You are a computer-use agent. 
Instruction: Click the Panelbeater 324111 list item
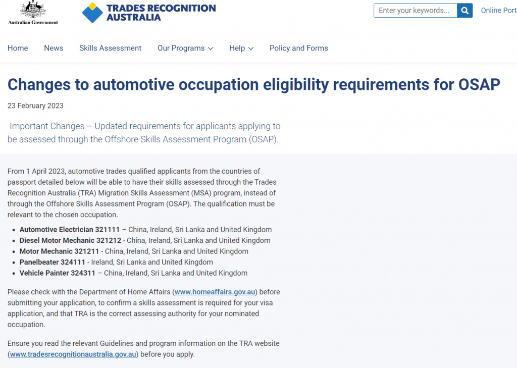pyautogui.click(x=53, y=262)
